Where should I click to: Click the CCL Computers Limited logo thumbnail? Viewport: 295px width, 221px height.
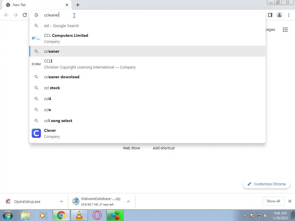[x=36, y=38]
